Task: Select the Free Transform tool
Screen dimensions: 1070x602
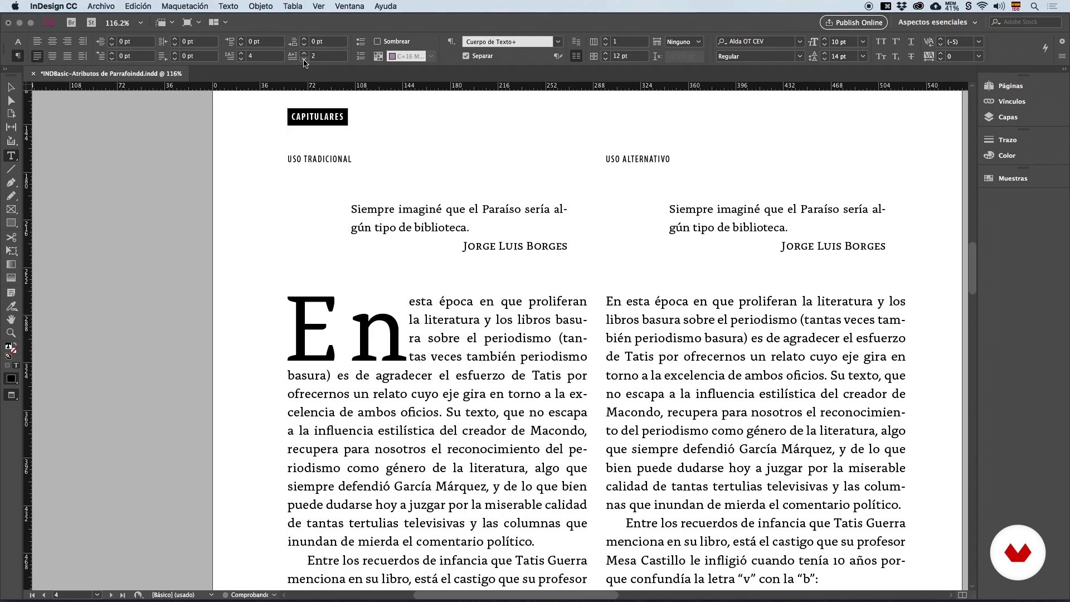Action: point(11,251)
